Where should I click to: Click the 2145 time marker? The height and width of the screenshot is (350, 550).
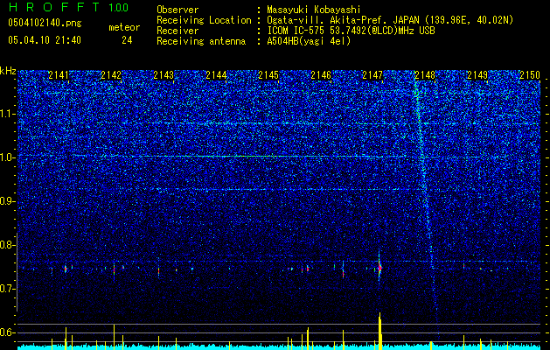[x=268, y=75]
